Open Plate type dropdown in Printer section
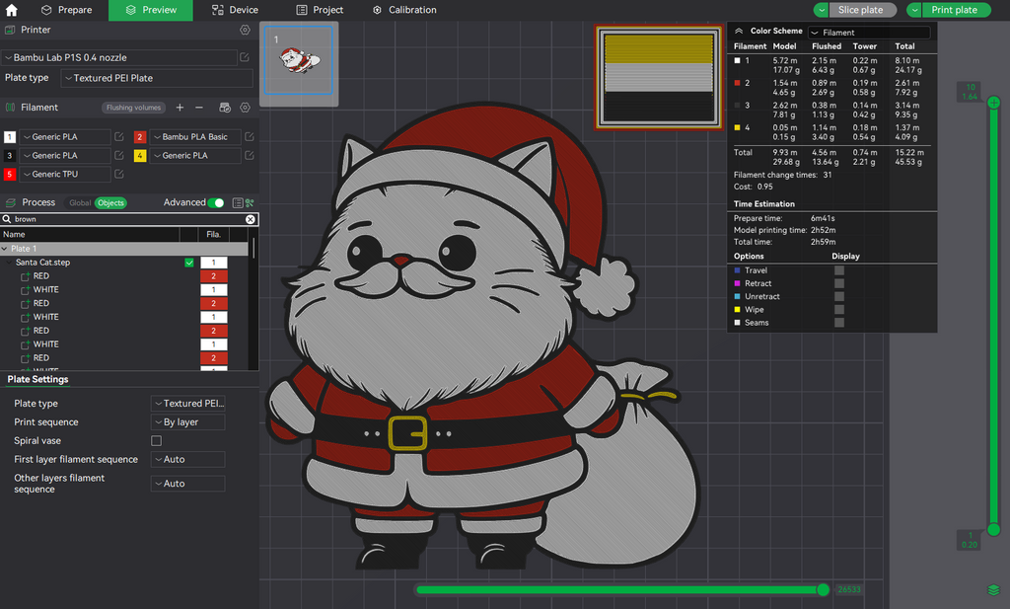 [157, 78]
